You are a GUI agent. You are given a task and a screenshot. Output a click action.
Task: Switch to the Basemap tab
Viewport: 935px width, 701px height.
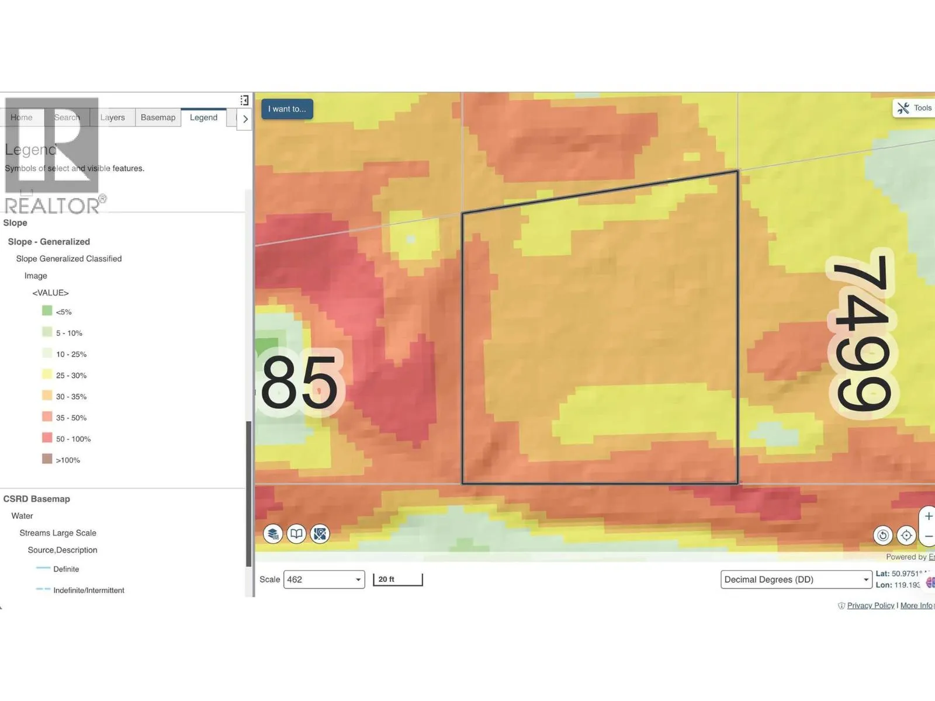coord(158,117)
